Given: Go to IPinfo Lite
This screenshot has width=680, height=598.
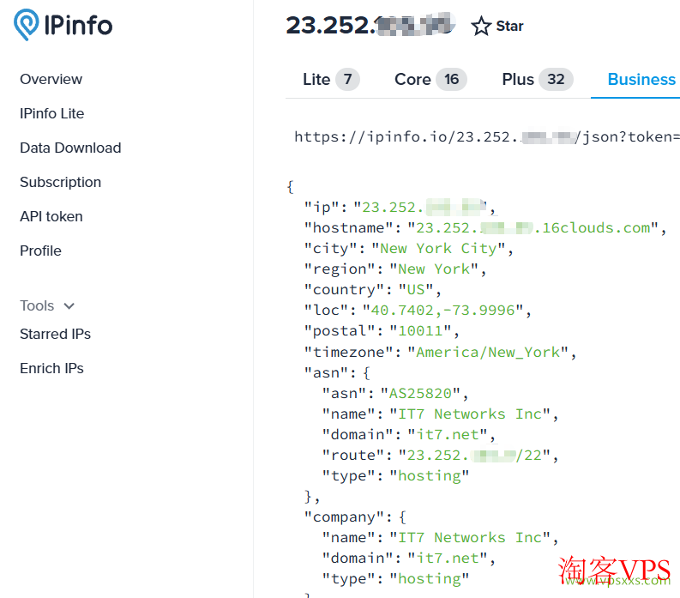Looking at the screenshot, I should [x=52, y=113].
